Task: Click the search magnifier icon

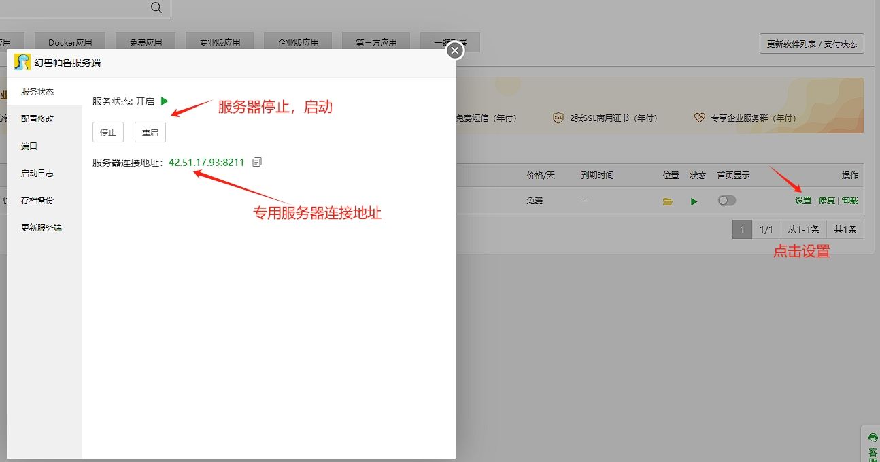Action: [156, 7]
